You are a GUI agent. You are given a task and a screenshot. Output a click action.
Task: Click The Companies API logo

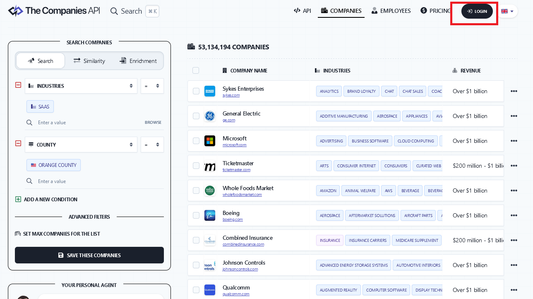click(54, 11)
